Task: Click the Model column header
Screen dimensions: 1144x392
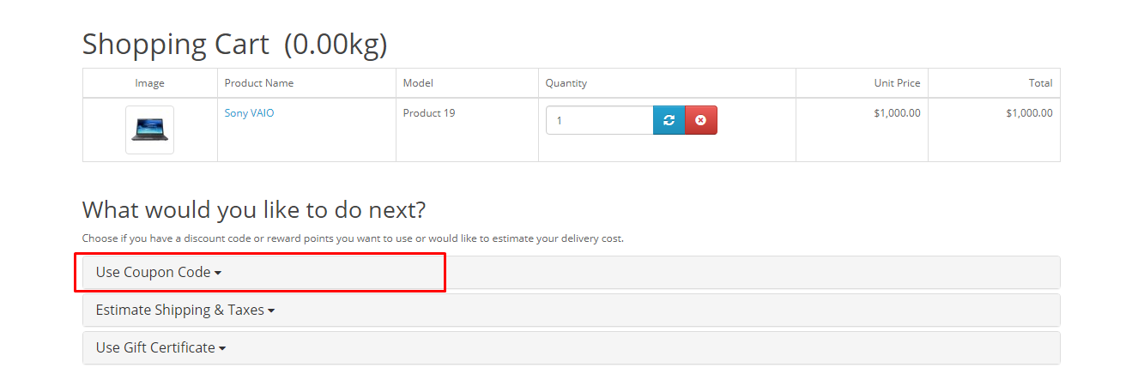Action: tap(418, 83)
